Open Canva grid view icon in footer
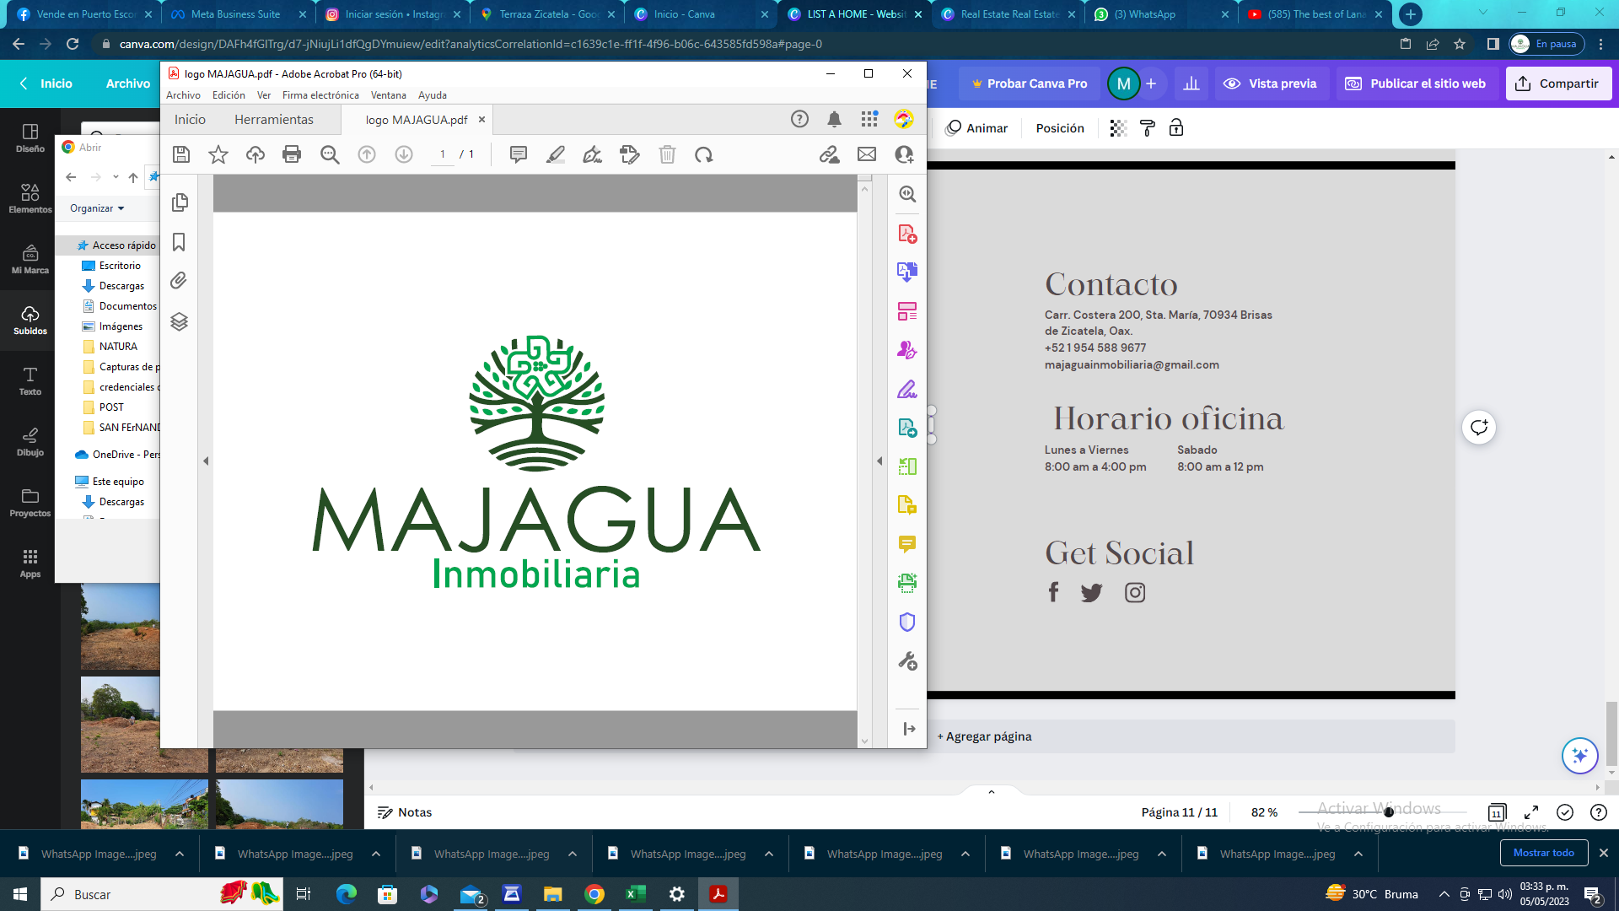 pyautogui.click(x=1497, y=812)
